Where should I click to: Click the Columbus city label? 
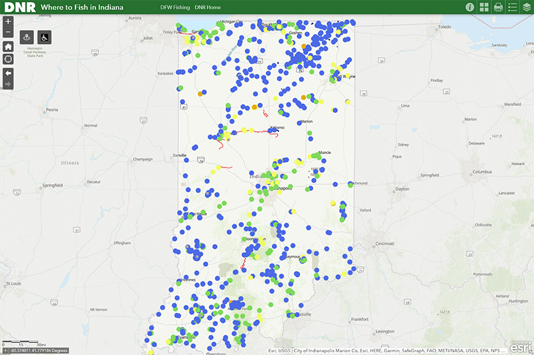(x=482, y=171)
